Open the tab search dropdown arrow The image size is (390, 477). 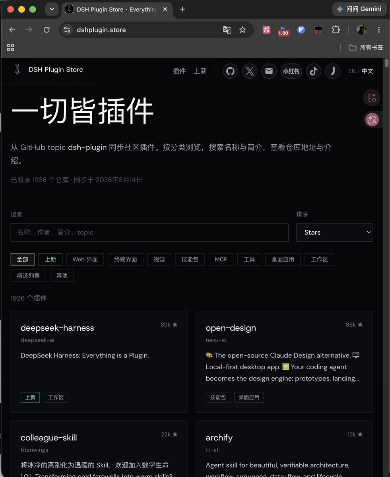click(x=52, y=9)
